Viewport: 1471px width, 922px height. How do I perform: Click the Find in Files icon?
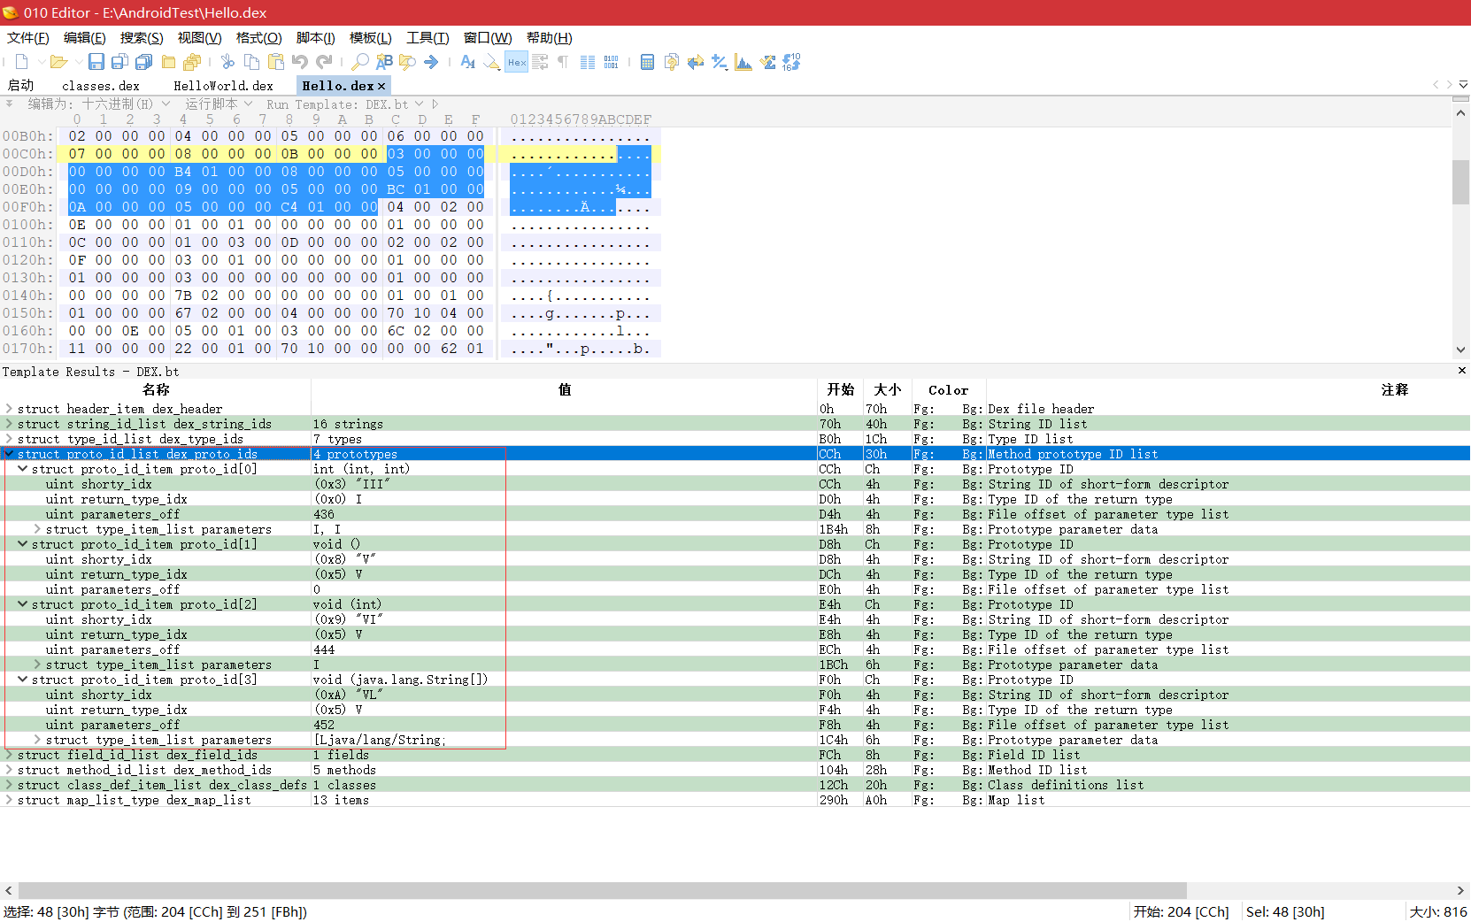(x=407, y=62)
